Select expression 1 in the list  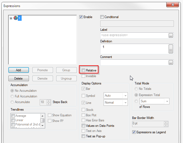click(20, 18)
